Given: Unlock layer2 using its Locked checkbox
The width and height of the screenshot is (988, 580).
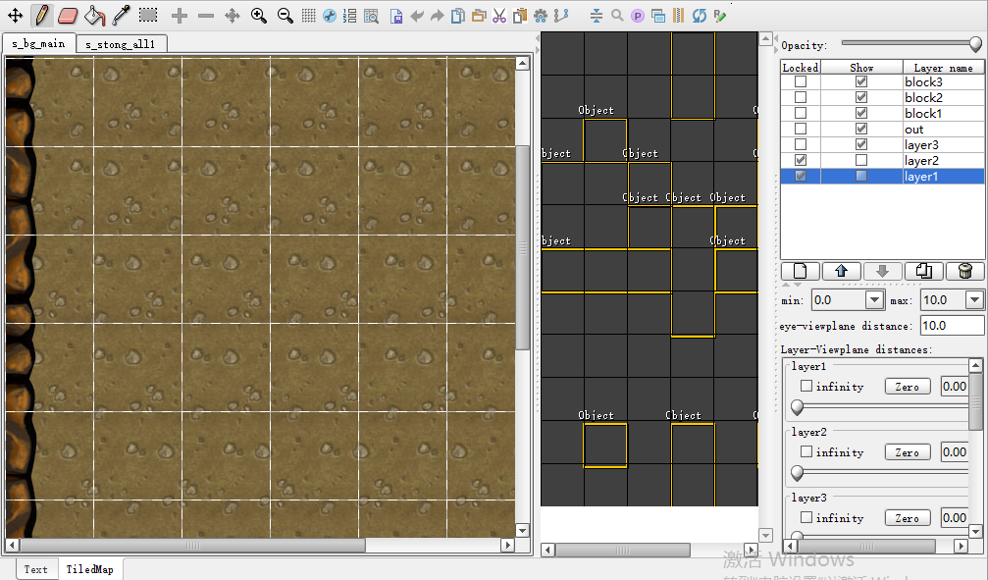Looking at the screenshot, I should tap(801, 161).
